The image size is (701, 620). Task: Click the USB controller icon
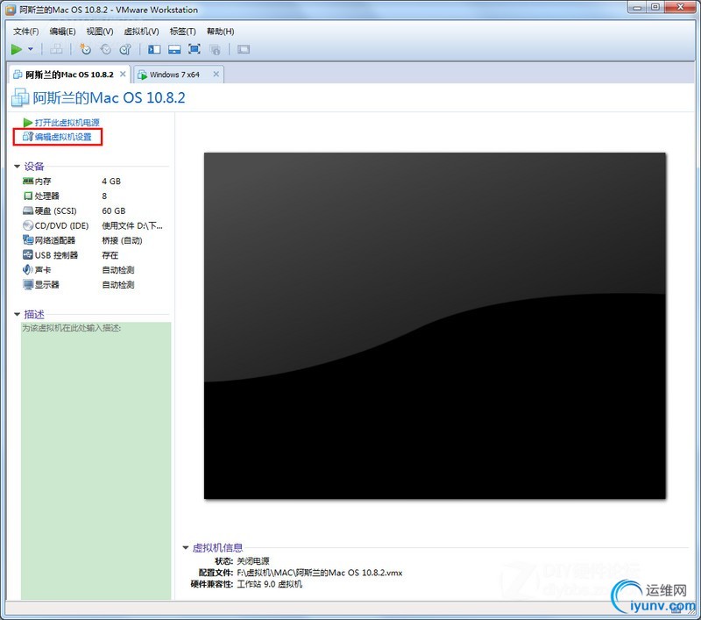click(x=28, y=254)
